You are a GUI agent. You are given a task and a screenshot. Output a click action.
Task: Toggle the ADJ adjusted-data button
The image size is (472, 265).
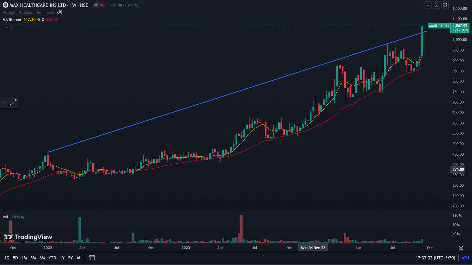tap(465, 258)
